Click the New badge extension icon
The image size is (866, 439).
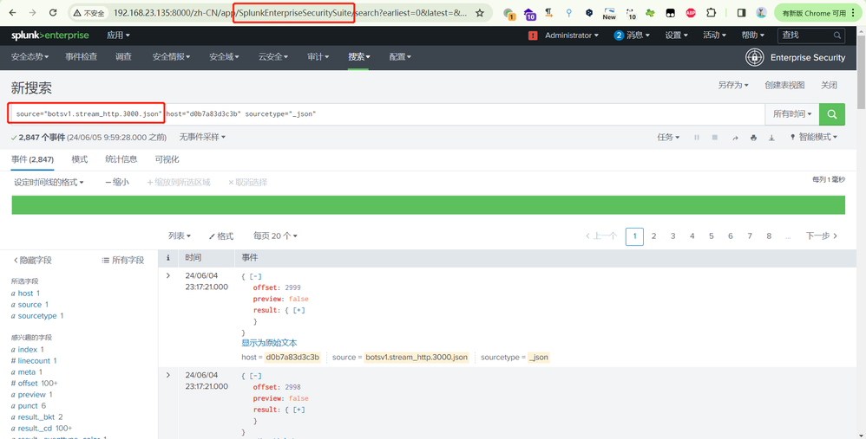609,13
